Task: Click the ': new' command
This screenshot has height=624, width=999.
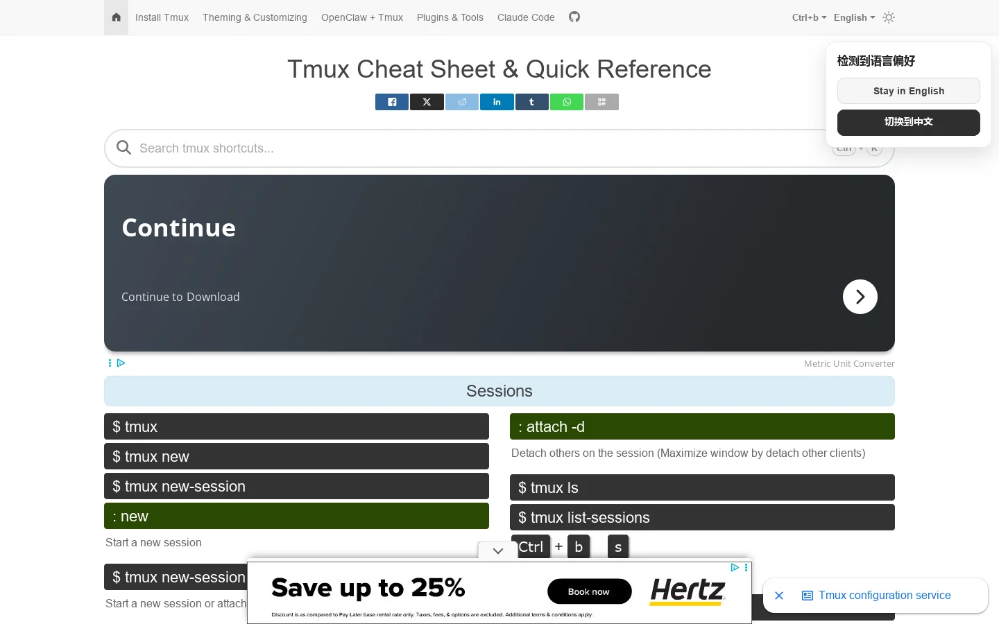Action: pyautogui.click(x=296, y=516)
